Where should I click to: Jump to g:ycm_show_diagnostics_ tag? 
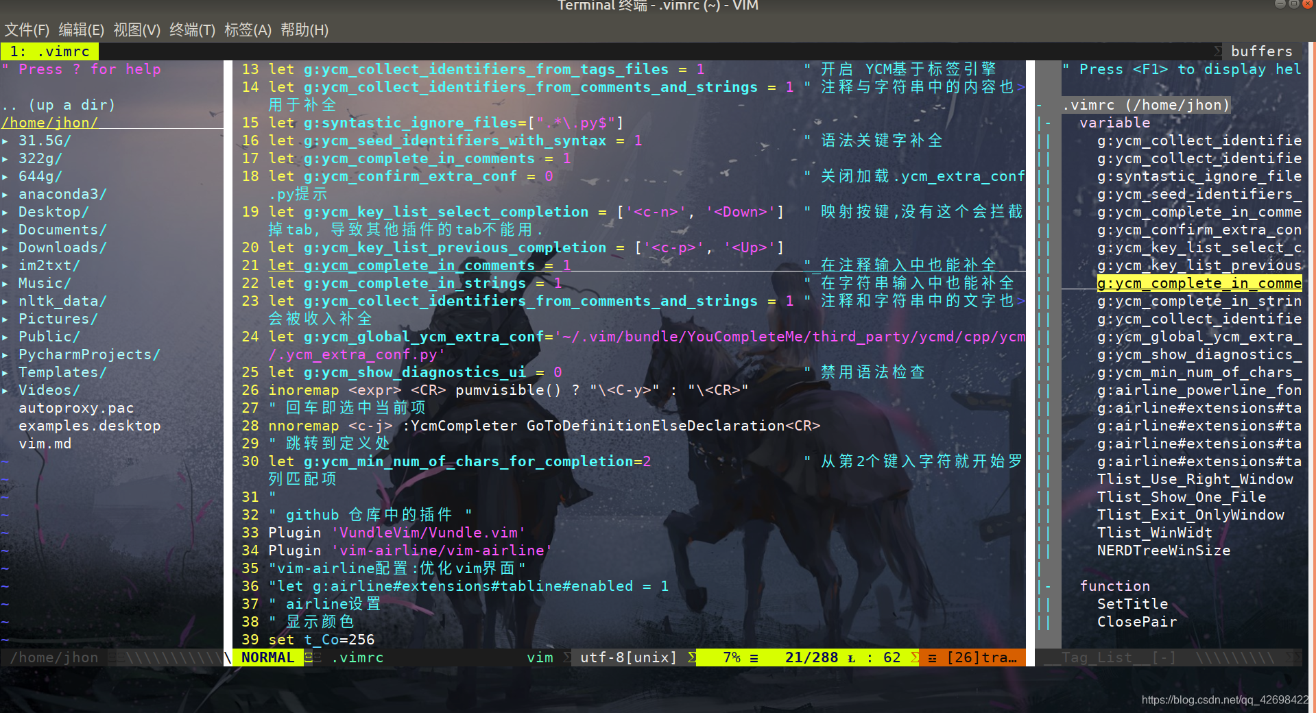tap(1199, 354)
